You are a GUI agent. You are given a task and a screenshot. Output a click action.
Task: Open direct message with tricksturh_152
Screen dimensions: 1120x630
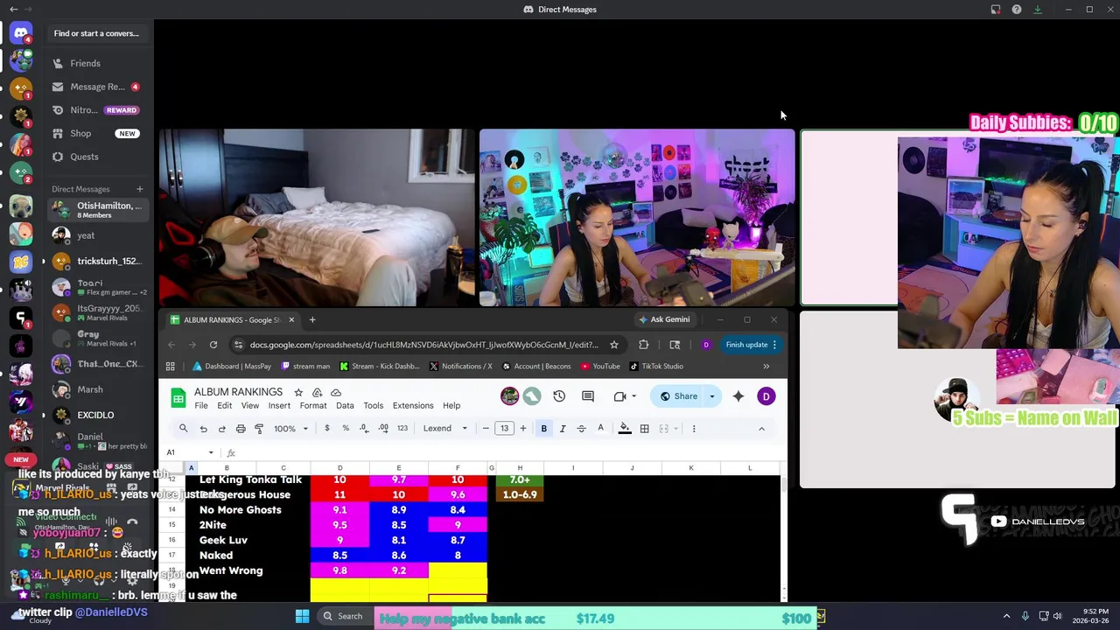pos(96,261)
